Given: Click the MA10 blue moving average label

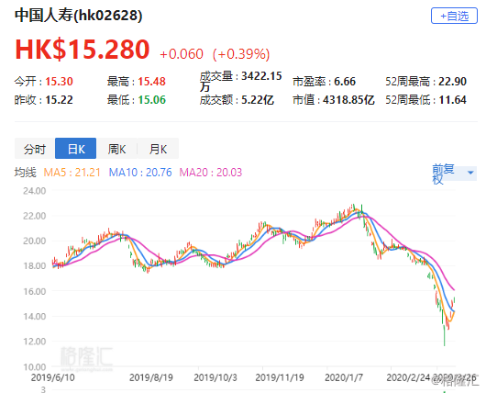Looking at the screenshot, I should (140, 173).
